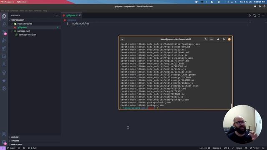
Task: Open the Terminal menu
Action: tap(38, 11)
